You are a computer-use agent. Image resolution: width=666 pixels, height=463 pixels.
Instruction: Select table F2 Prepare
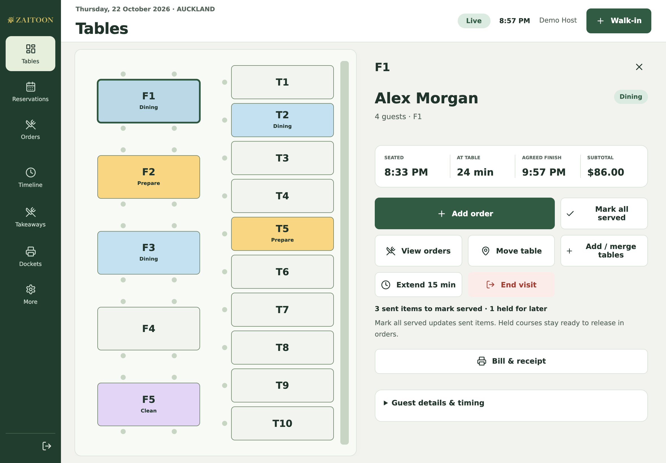148,177
